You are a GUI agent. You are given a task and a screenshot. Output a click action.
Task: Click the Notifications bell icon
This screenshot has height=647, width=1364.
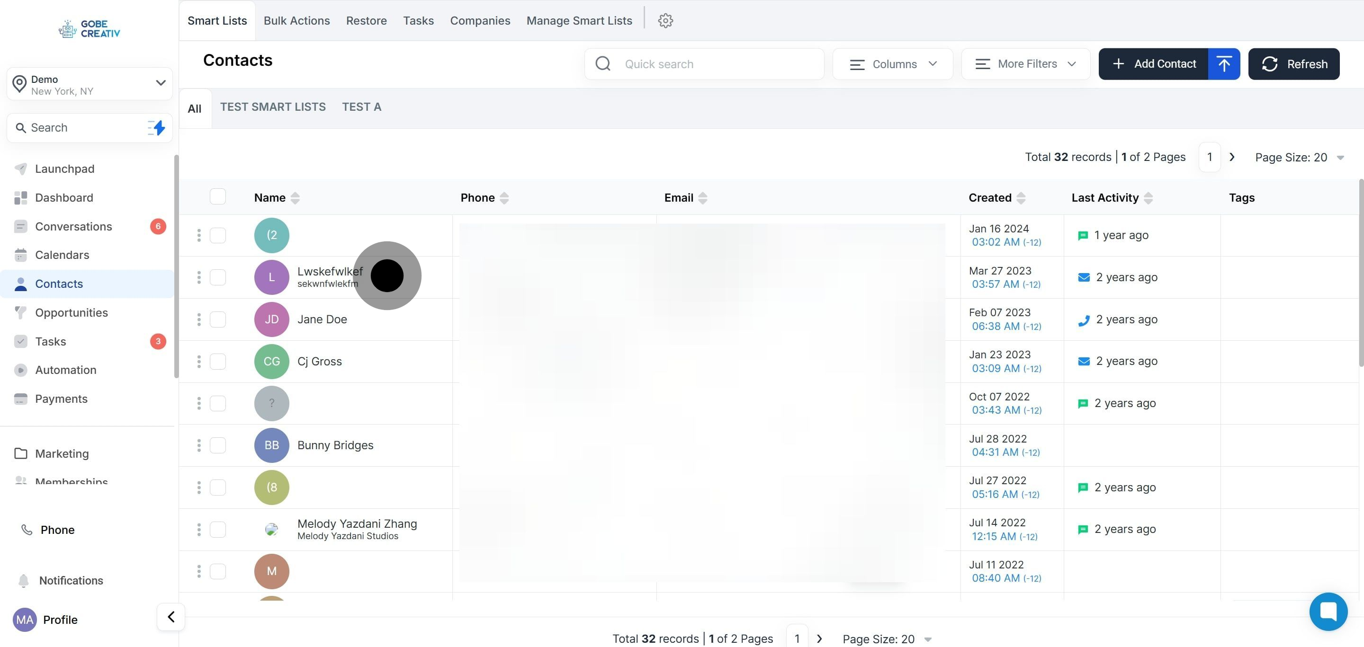(x=23, y=581)
